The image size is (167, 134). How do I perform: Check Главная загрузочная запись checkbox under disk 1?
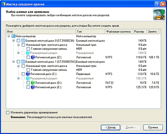(28, 70)
